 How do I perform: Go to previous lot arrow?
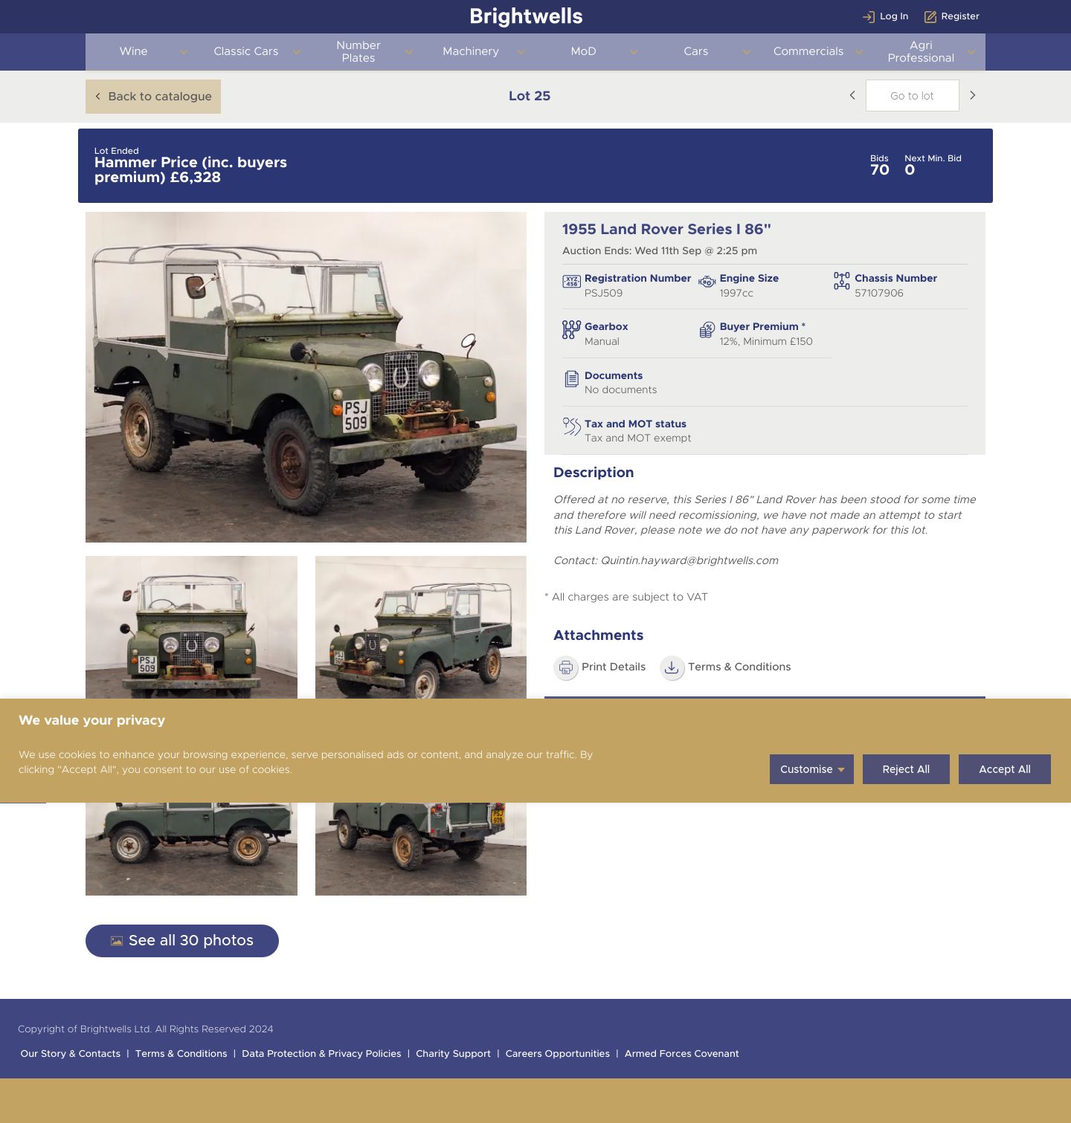coord(852,95)
